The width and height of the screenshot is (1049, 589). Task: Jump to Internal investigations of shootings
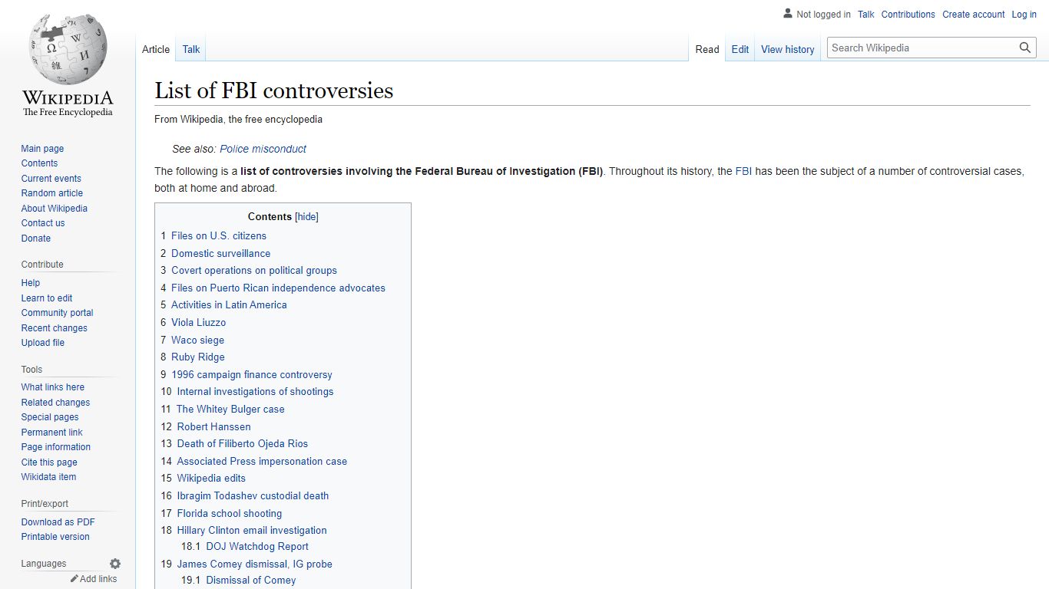[x=256, y=391]
